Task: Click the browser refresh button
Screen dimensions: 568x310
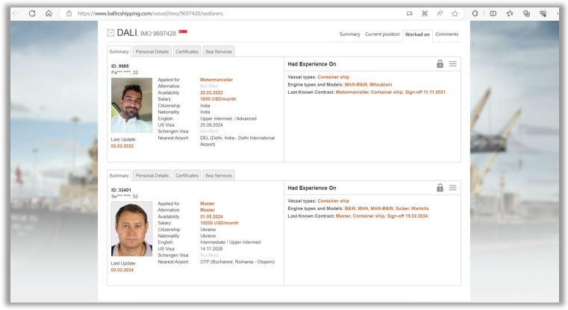Action: point(32,13)
